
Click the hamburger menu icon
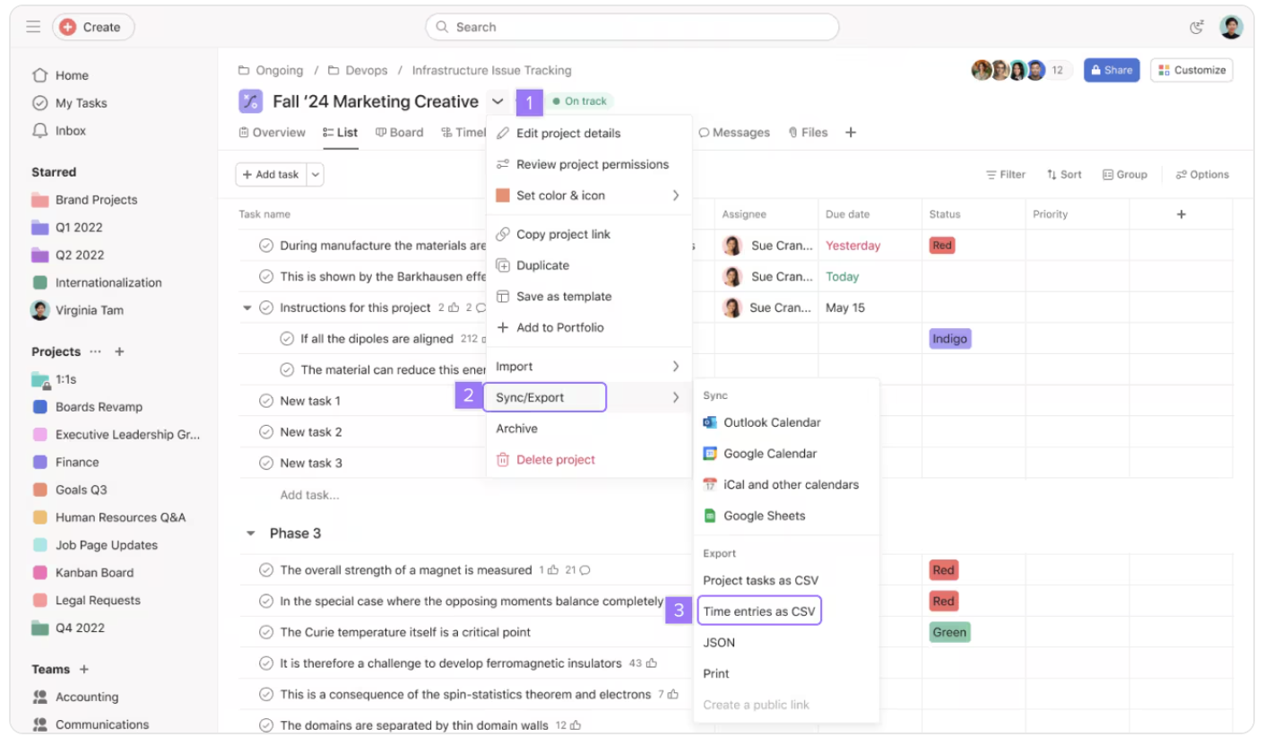pos(33,27)
